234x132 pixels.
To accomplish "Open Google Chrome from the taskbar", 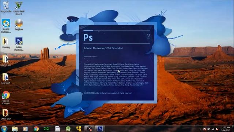I will (x=36, y=129).
